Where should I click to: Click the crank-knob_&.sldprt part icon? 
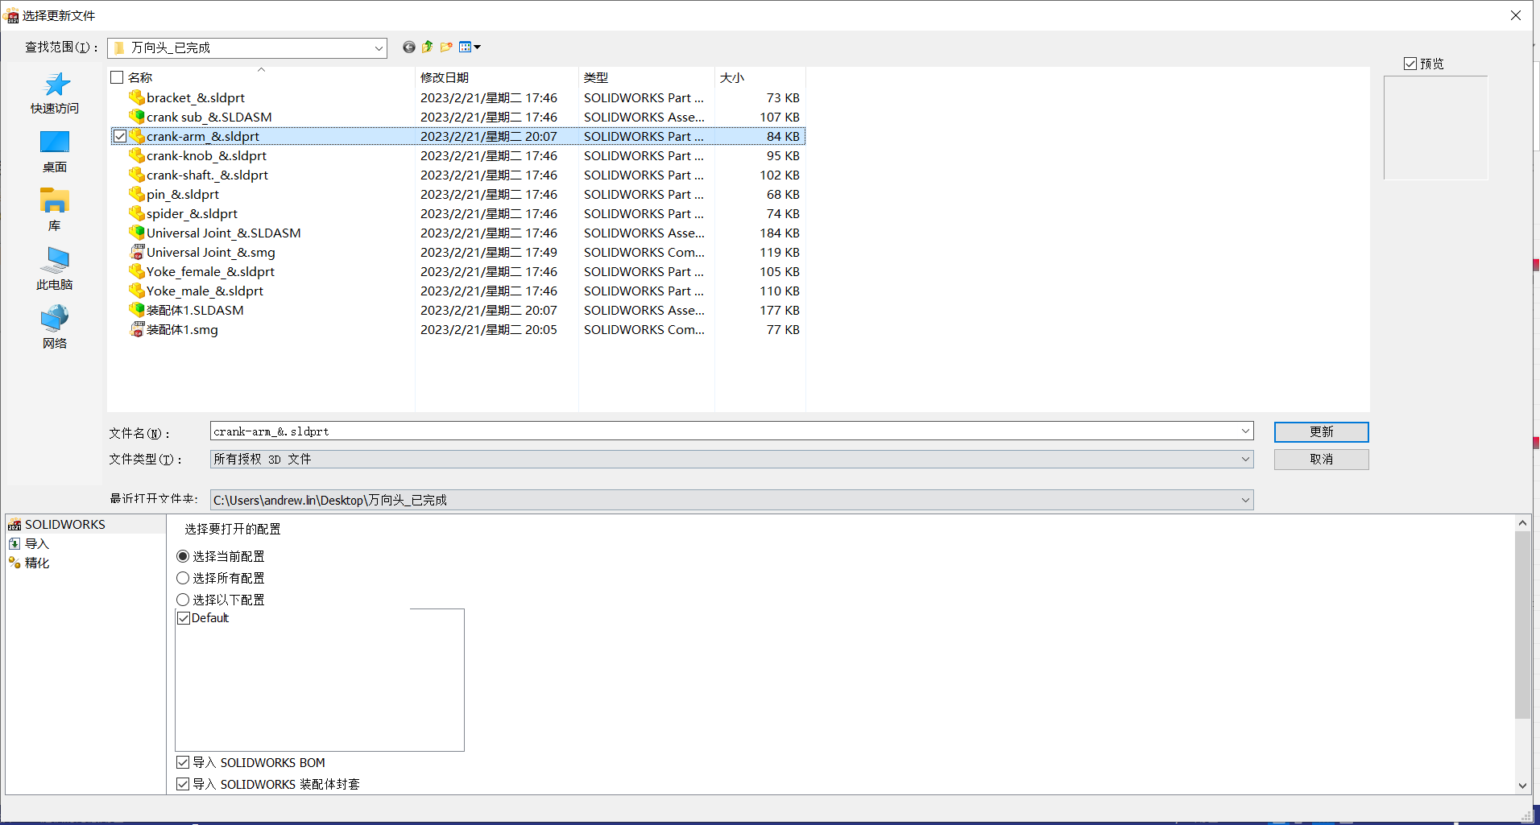click(x=137, y=155)
